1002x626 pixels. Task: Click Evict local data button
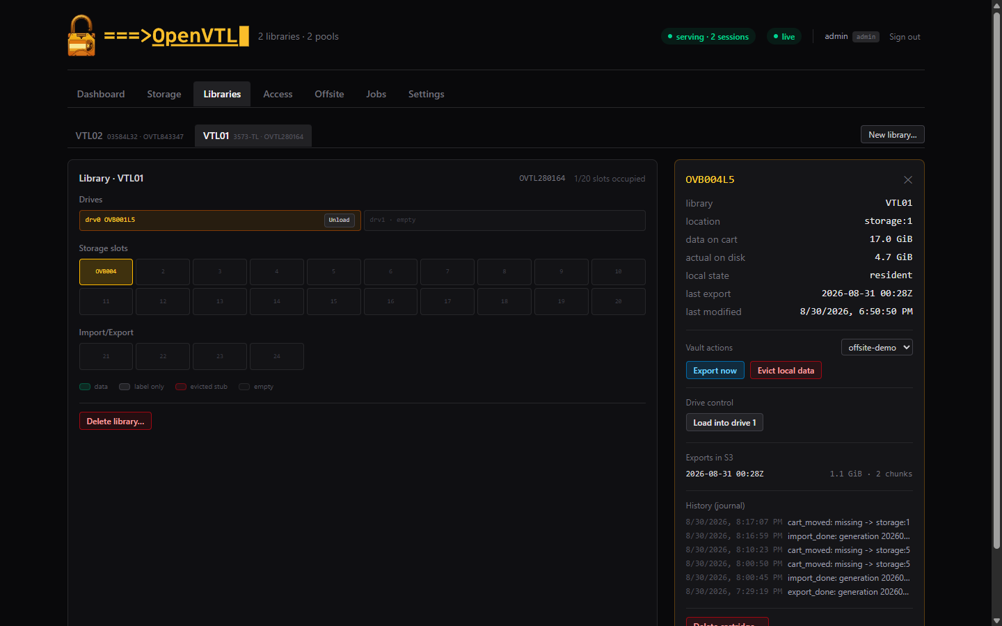coord(786,370)
